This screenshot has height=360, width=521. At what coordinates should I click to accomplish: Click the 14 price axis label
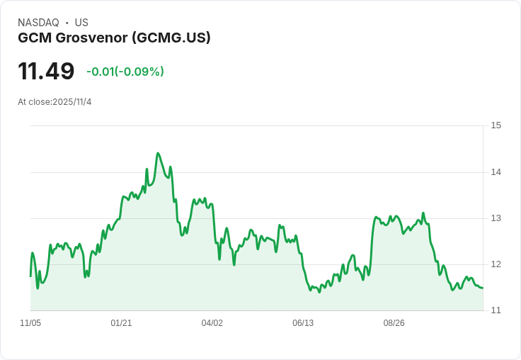496,172
